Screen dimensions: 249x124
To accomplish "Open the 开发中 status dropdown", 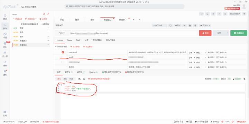I will pos(205,25).
